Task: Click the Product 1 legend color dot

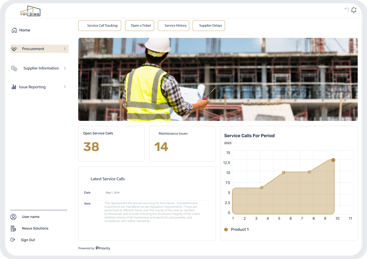Action: click(x=226, y=230)
